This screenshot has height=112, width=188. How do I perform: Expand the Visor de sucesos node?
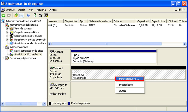(x=7, y=29)
